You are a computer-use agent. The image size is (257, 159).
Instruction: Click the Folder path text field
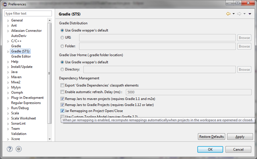[x=157, y=46]
